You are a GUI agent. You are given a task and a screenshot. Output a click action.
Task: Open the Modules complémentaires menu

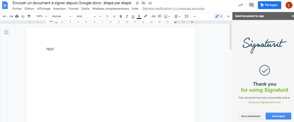pyautogui.click(x=111, y=9)
